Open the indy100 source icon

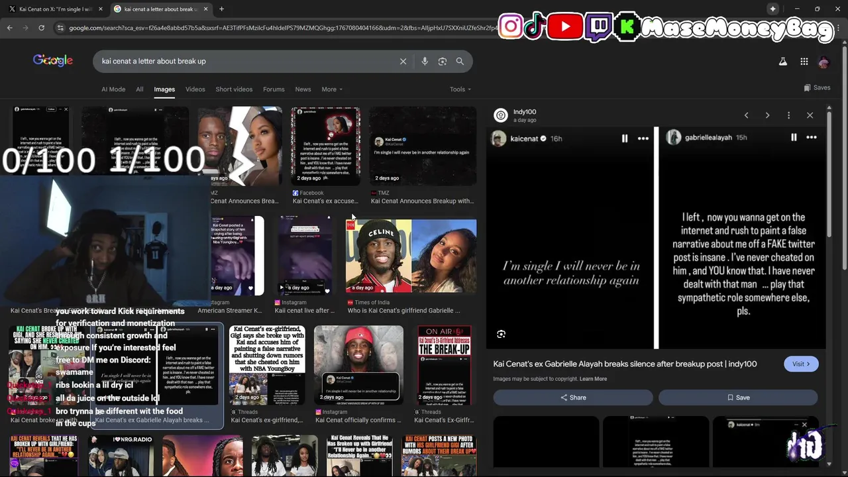point(501,115)
